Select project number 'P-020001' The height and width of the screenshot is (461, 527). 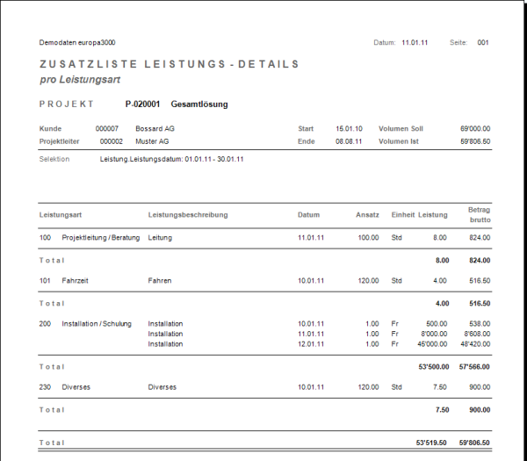[142, 104]
